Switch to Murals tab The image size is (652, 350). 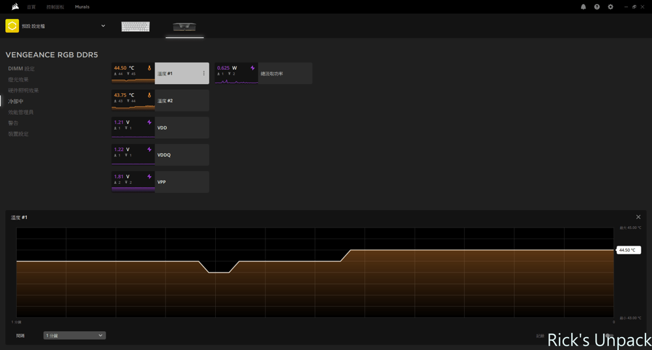click(x=82, y=7)
